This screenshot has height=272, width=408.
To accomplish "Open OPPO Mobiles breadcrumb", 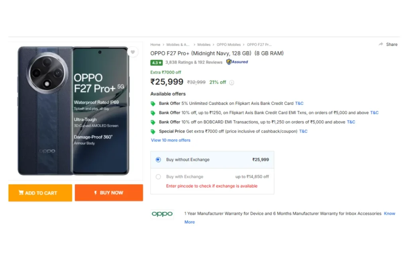I will (x=229, y=45).
